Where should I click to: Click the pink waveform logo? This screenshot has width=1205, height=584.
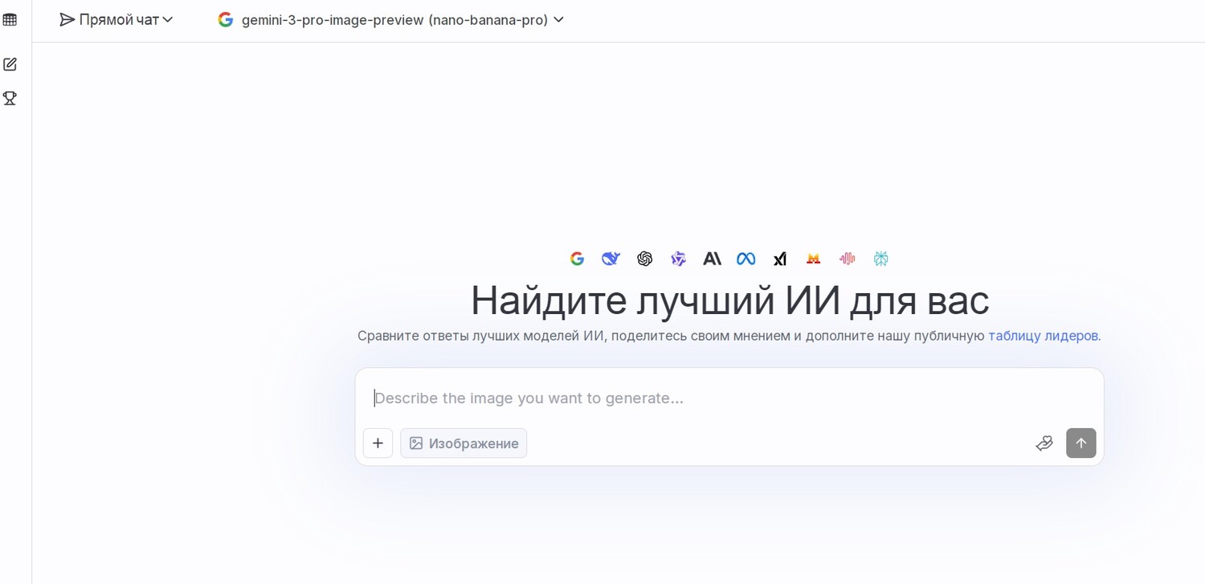(847, 259)
